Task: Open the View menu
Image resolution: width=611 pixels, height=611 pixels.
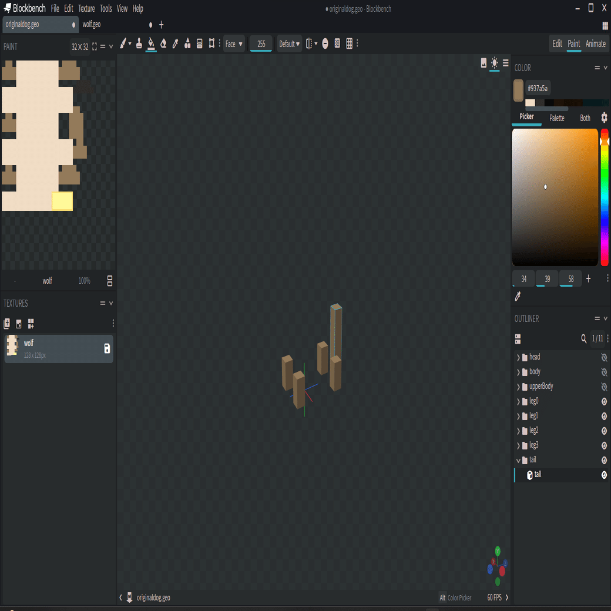Action: [122, 8]
